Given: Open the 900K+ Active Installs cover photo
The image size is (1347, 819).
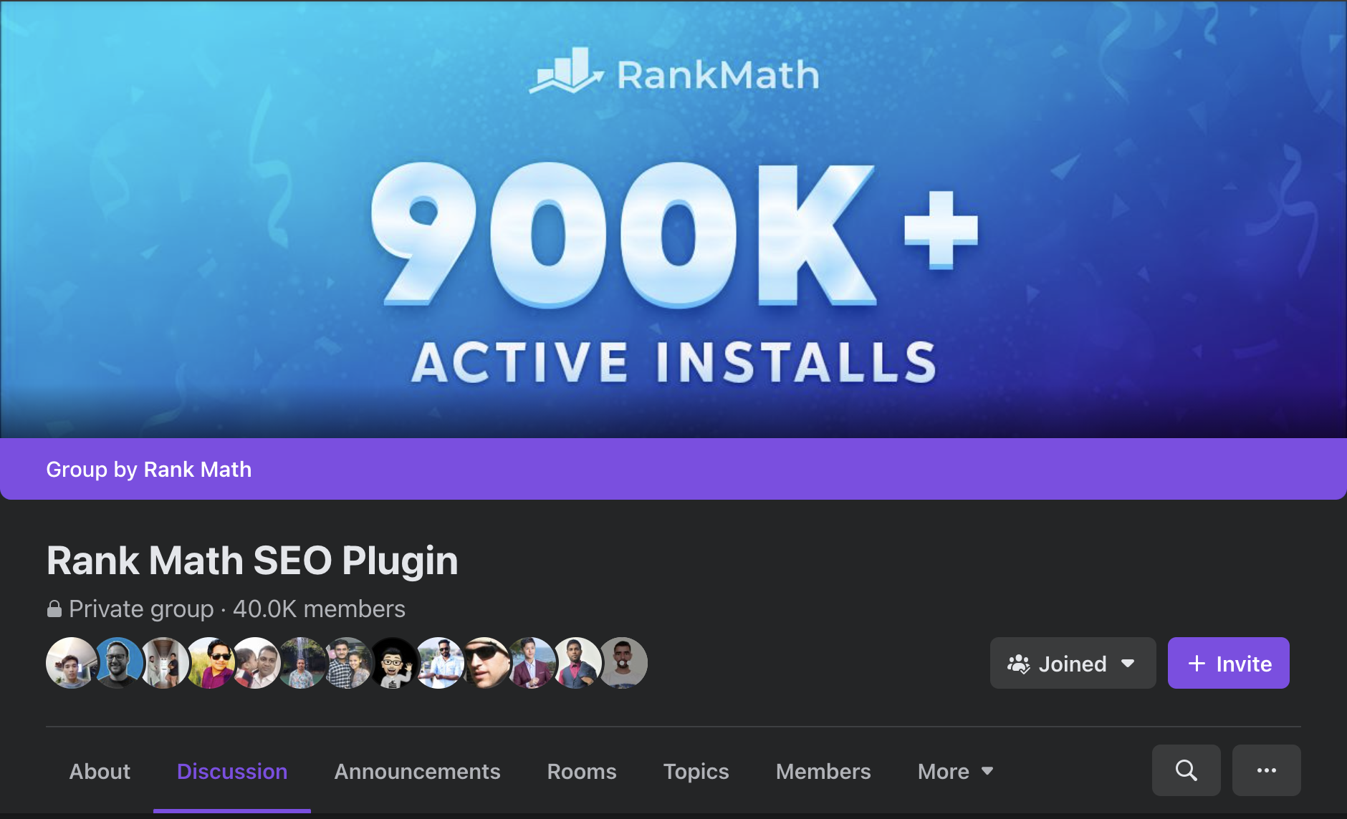Looking at the screenshot, I should coord(673,218).
